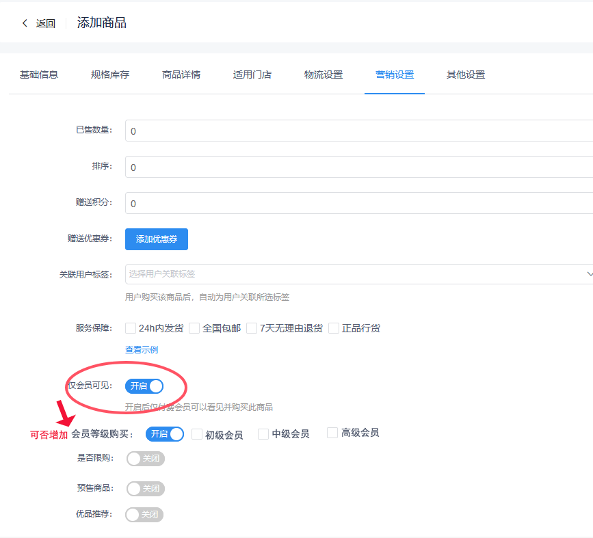This screenshot has width=593, height=538.
Task: Select the 适用门店 tab
Action: [252, 75]
